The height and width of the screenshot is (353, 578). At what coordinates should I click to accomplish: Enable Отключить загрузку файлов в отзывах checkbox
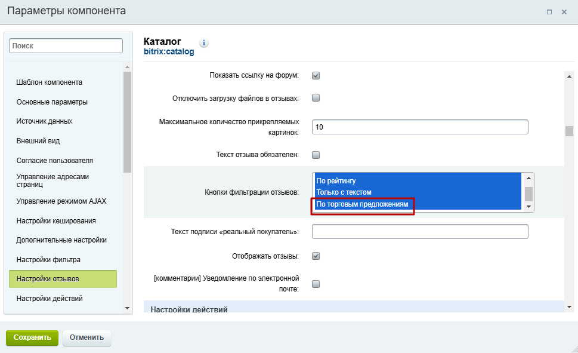[316, 98]
